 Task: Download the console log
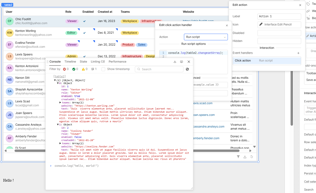[x=175, y=62]
